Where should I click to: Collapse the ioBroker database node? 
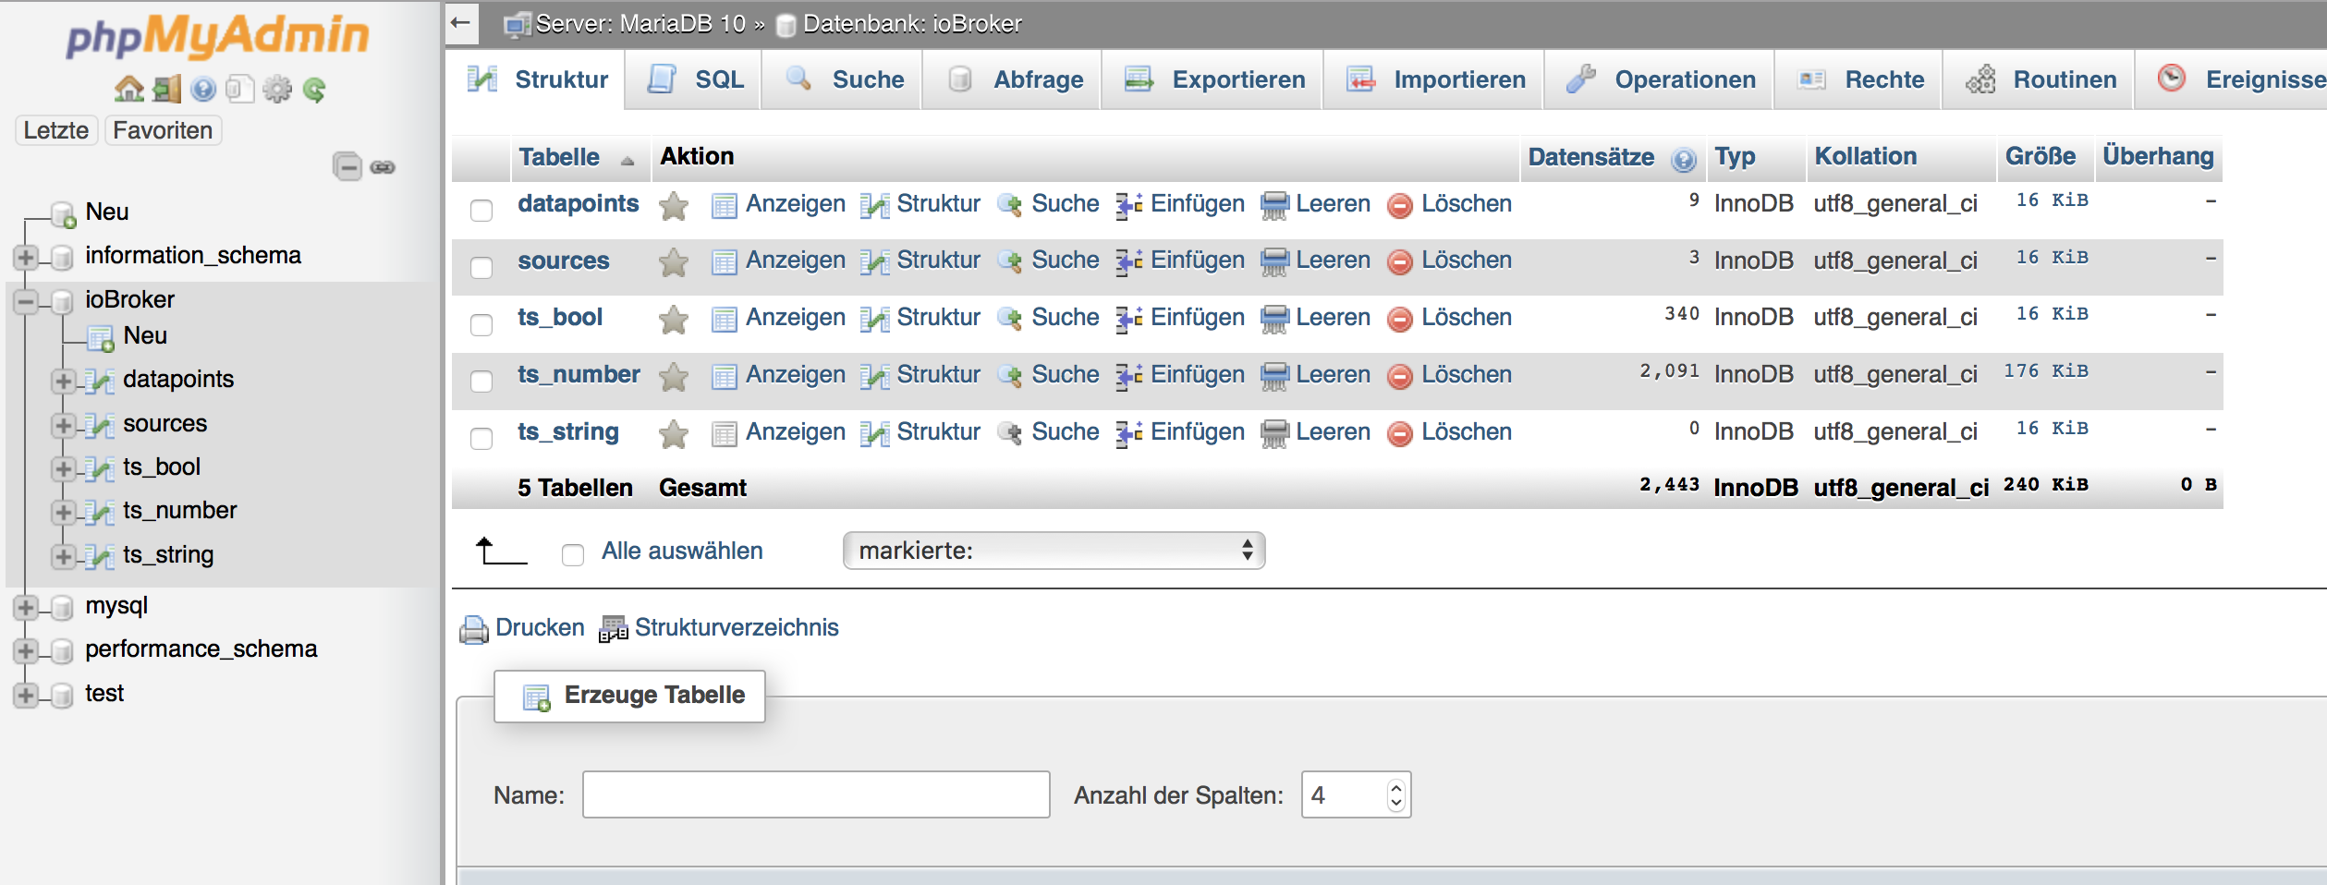coord(26,301)
